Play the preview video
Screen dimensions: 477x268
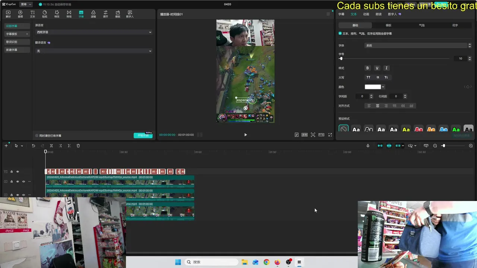click(245, 135)
